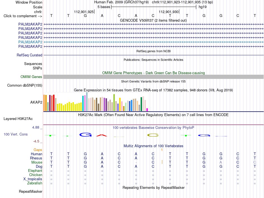The width and height of the screenshot is (264, 198).
Task: Click the light gray A in the Mouse alignment row
Action: tap(221, 162)
